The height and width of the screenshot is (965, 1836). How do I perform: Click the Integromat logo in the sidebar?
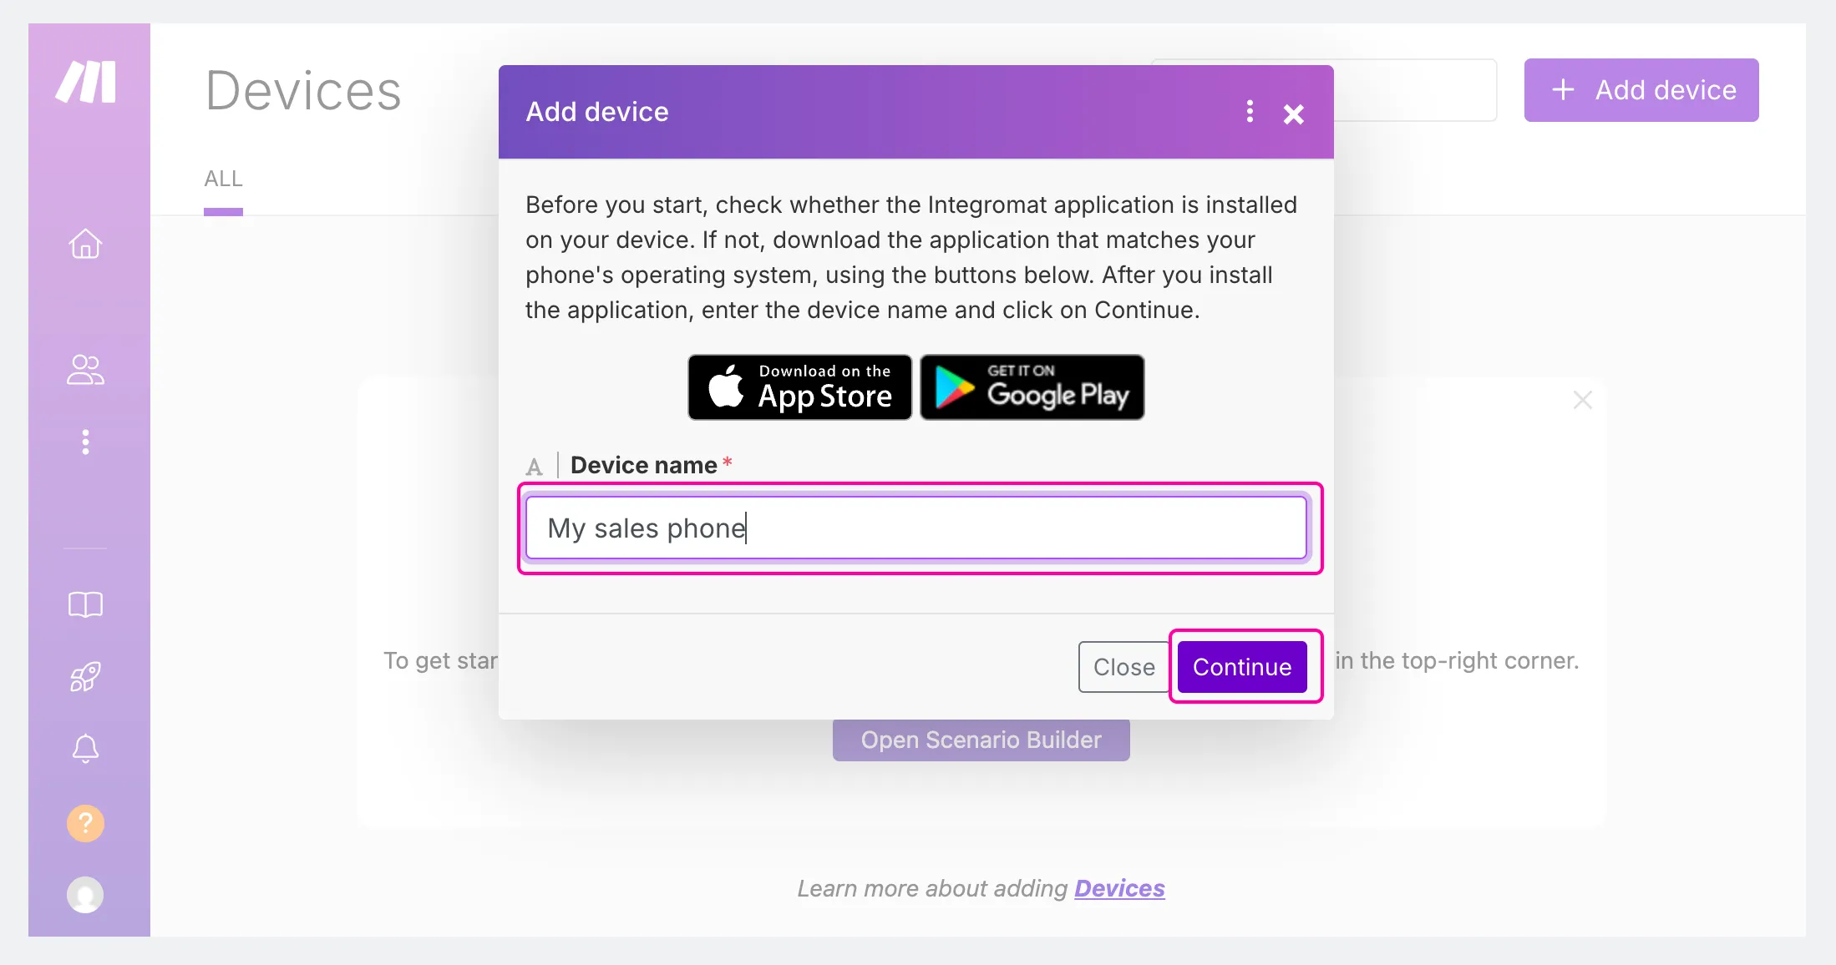click(x=86, y=82)
